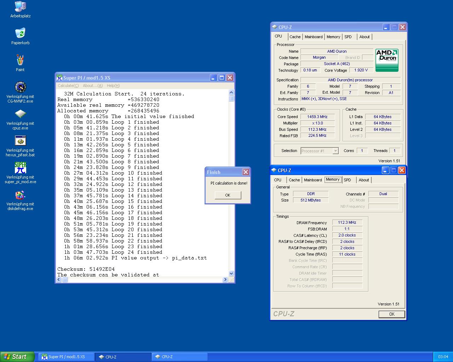This screenshot has height=362, width=453.
Task: Click the Checksum: 51492E04 line
Action: [x=86, y=269]
